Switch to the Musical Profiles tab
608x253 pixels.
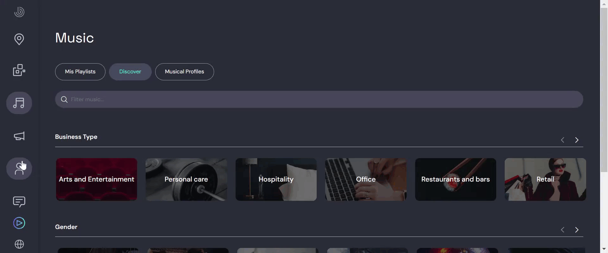[185, 72]
